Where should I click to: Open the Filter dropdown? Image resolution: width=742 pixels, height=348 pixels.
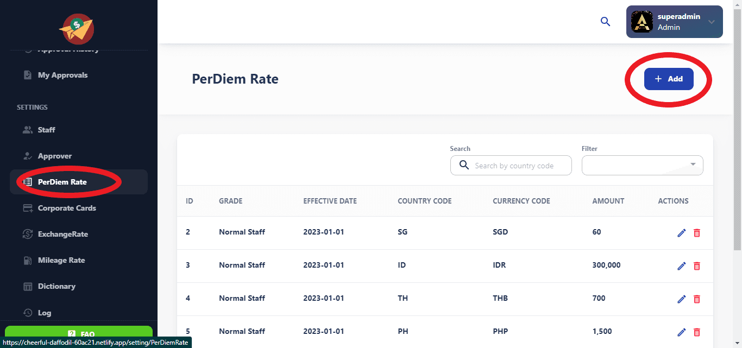pyautogui.click(x=642, y=166)
